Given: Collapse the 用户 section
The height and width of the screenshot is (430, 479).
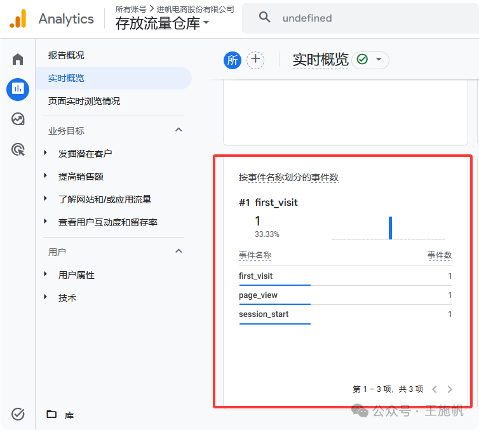Looking at the screenshot, I should (x=179, y=252).
